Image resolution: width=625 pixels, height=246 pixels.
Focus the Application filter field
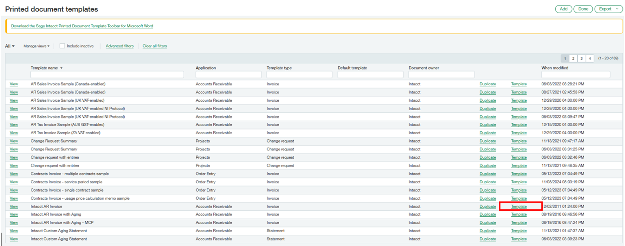pyautogui.click(x=228, y=75)
